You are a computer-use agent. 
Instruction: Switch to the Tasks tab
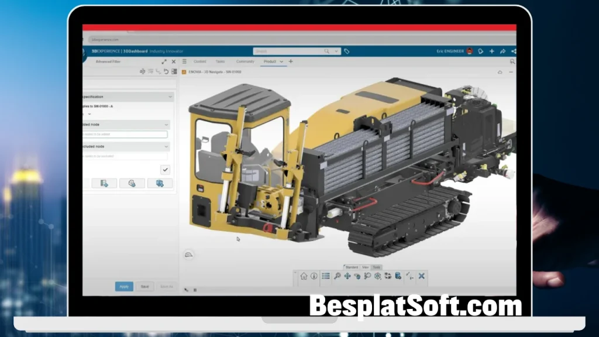coord(221,61)
